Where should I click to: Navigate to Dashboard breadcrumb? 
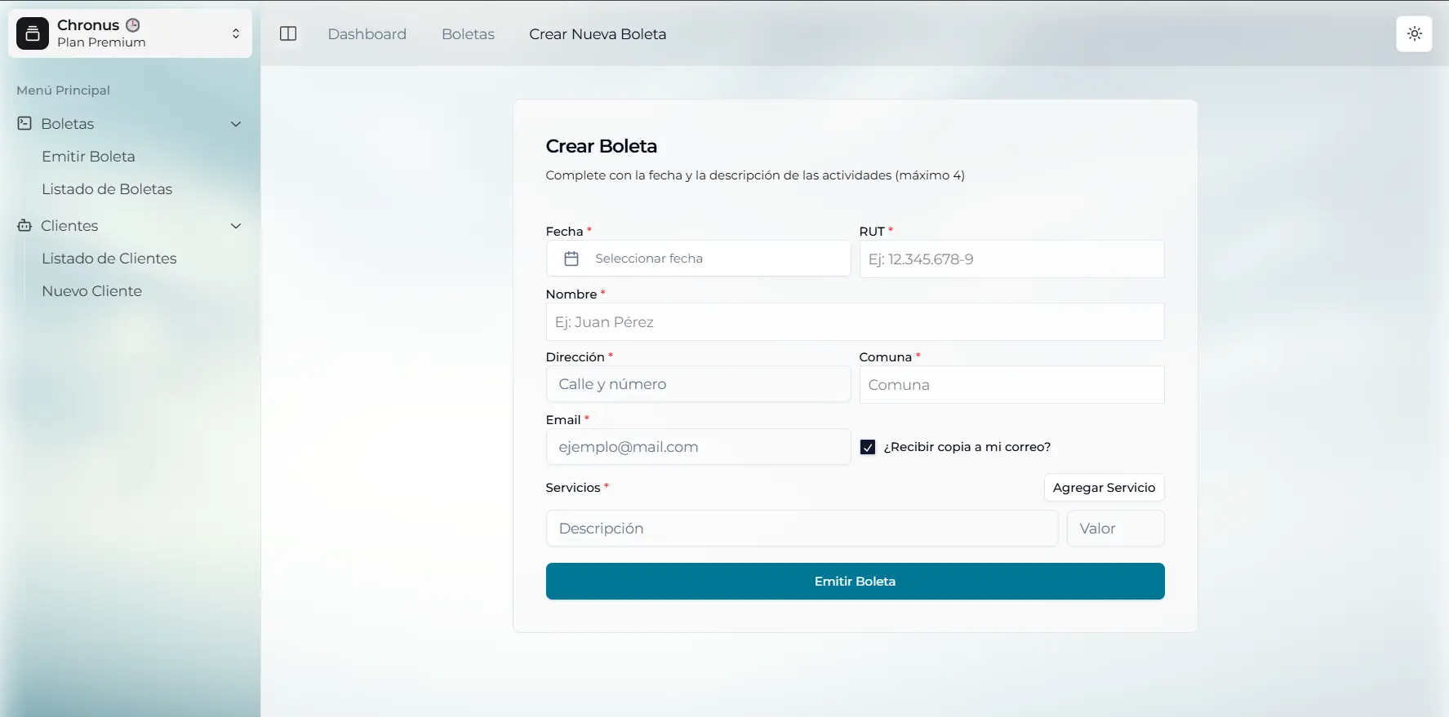click(367, 34)
